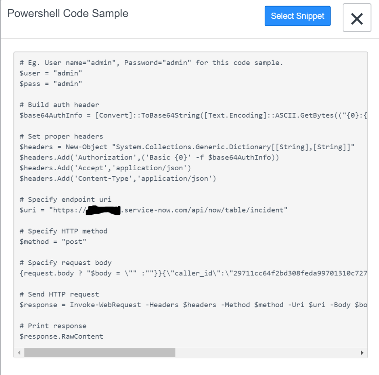Click the $base64AuthInfo assignment line
Viewport: 379px width, 375px height.
148,115
